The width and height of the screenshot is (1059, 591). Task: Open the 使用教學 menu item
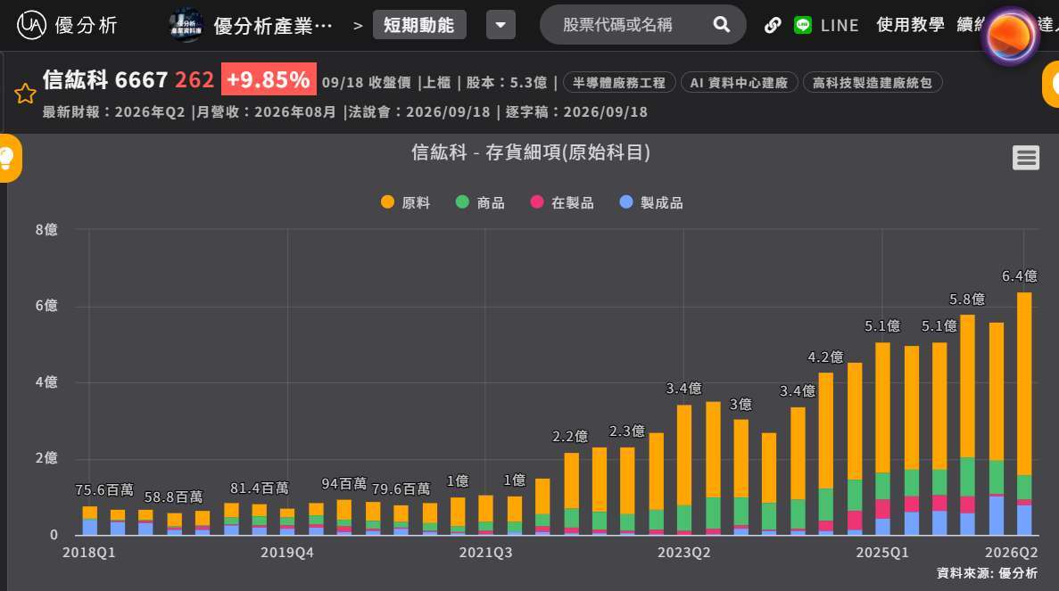point(910,25)
